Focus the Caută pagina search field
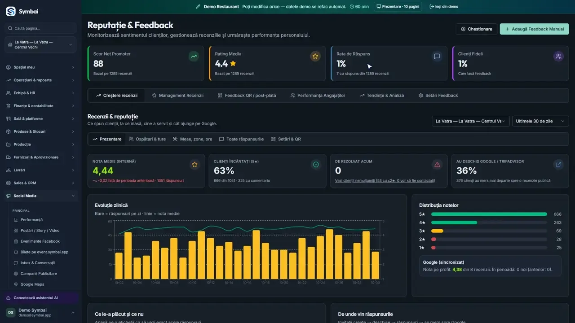 coord(41,28)
